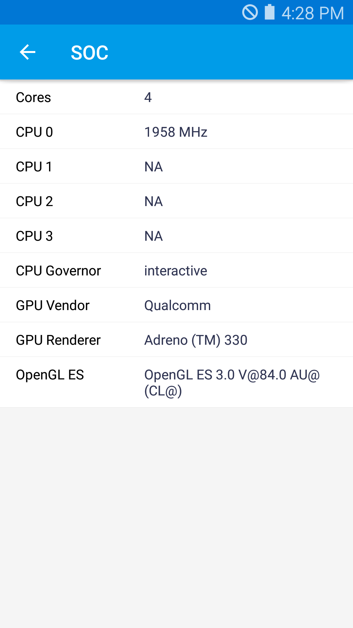Tap the CPU Governor row labeled interactive
The width and height of the screenshot is (353, 628).
pyautogui.click(x=176, y=270)
